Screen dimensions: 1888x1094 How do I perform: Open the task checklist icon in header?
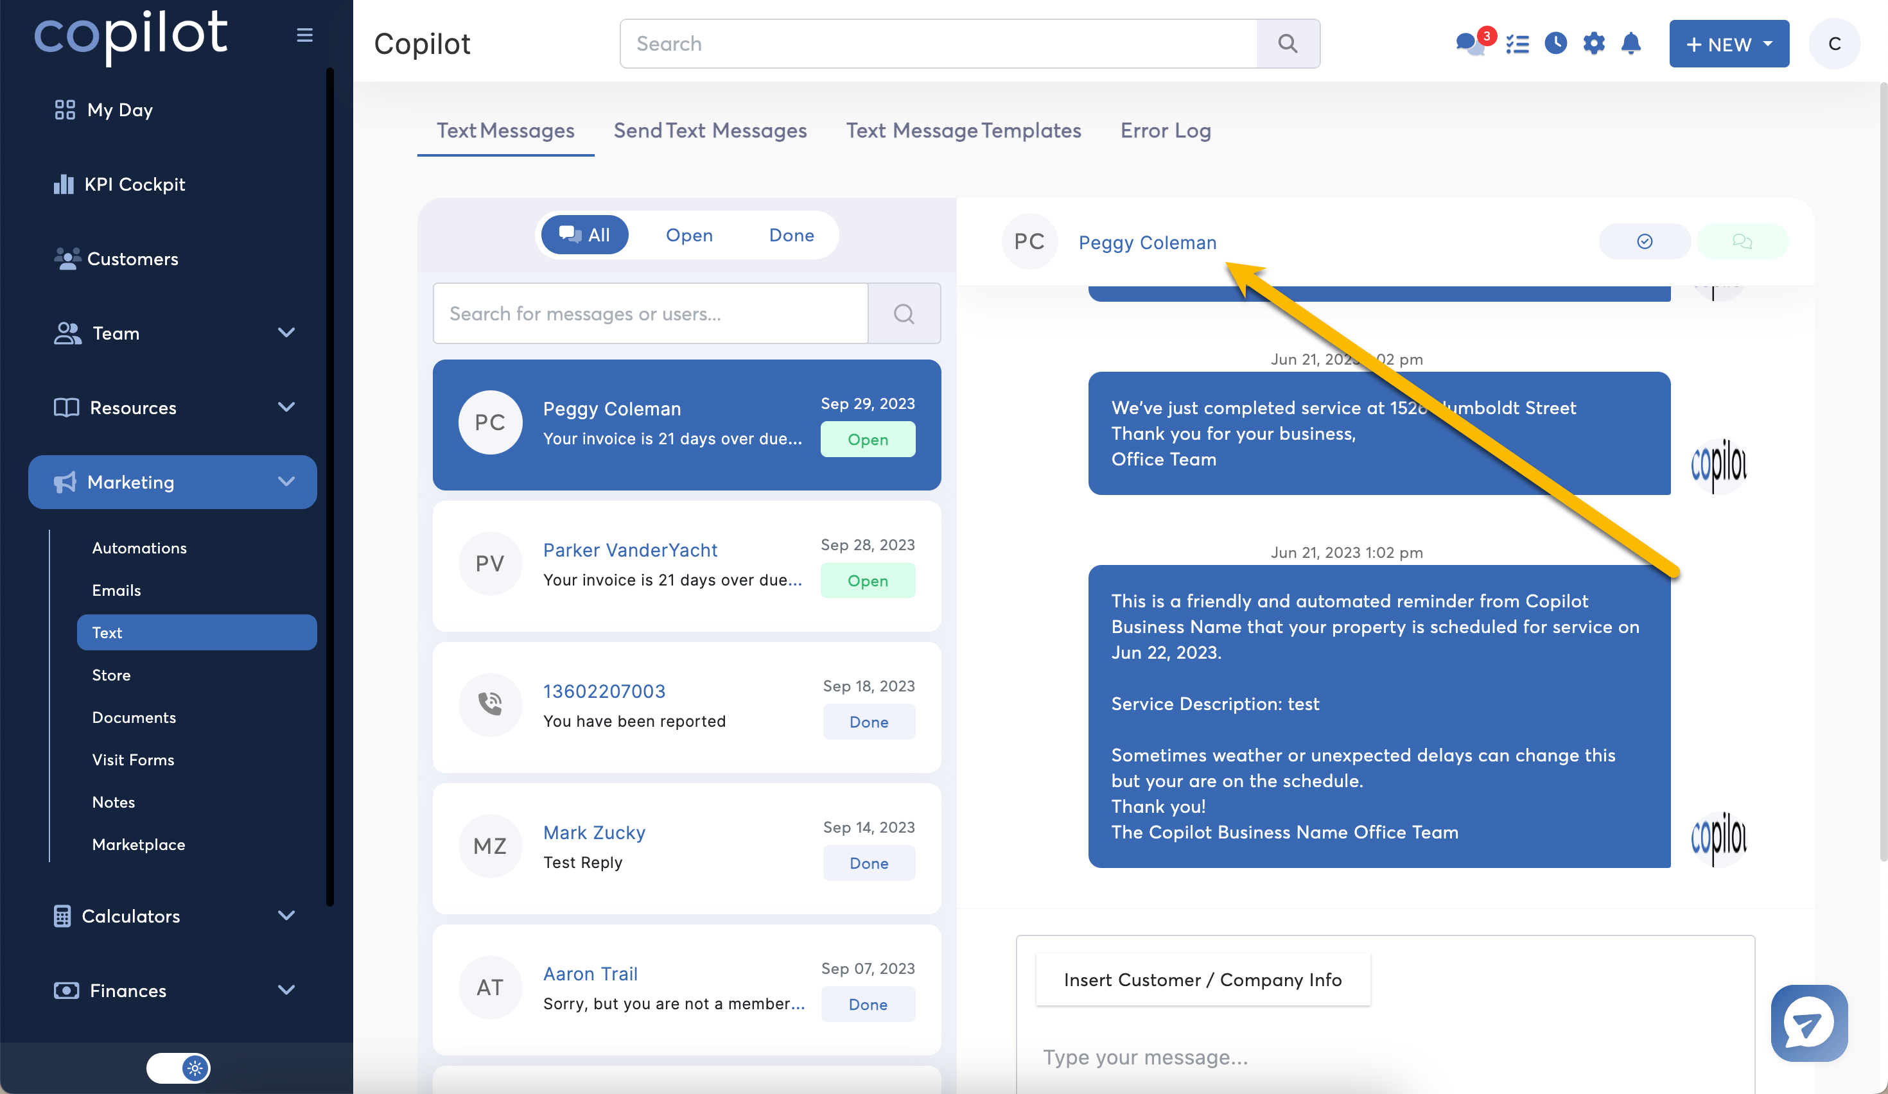pos(1517,44)
